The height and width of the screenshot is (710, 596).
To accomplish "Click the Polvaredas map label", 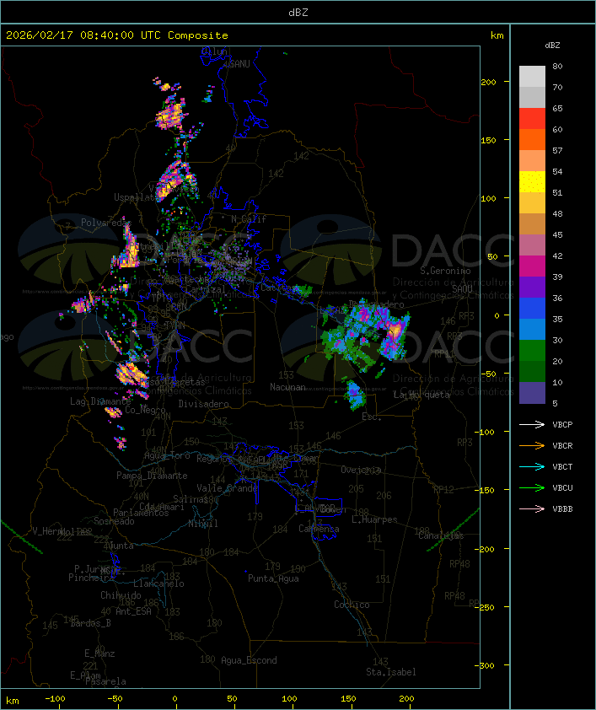I will click(x=105, y=223).
